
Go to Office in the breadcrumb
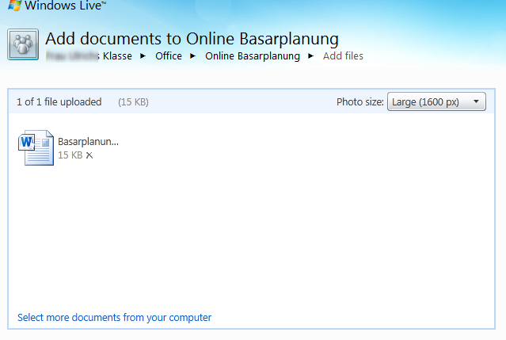pos(169,56)
